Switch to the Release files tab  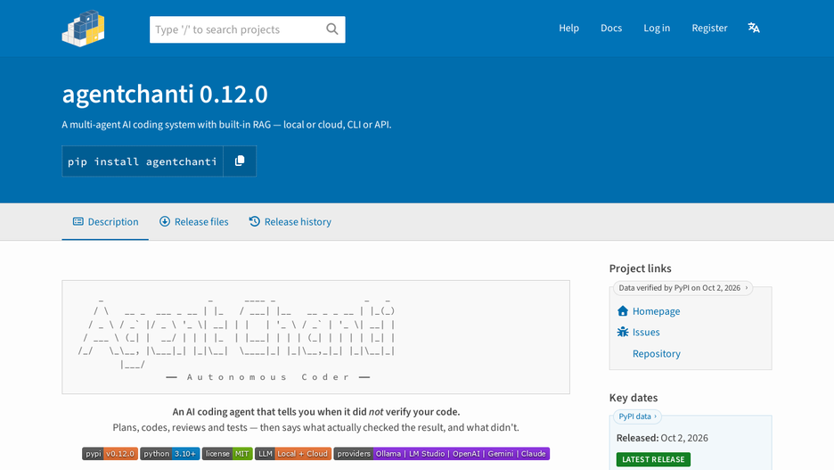pyautogui.click(x=194, y=222)
